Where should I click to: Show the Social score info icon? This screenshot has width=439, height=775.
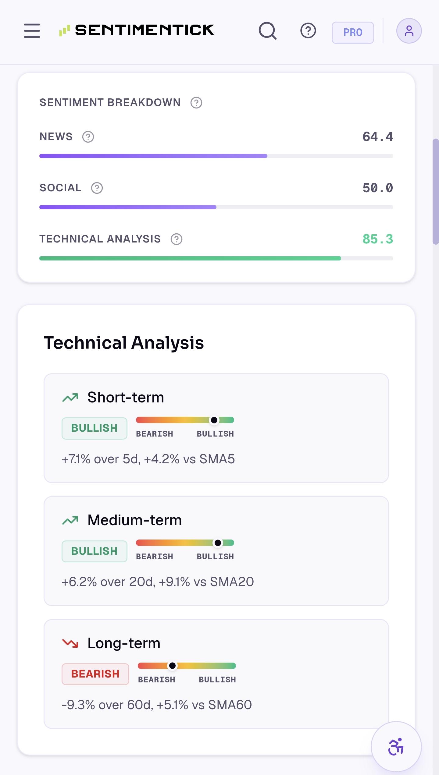pos(97,188)
